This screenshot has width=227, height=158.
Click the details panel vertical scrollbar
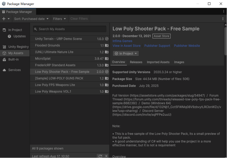pyautogui.click(x=225, y=41)
